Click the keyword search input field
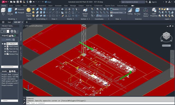Viewport: 175px width, 105px height. [133, 2]
